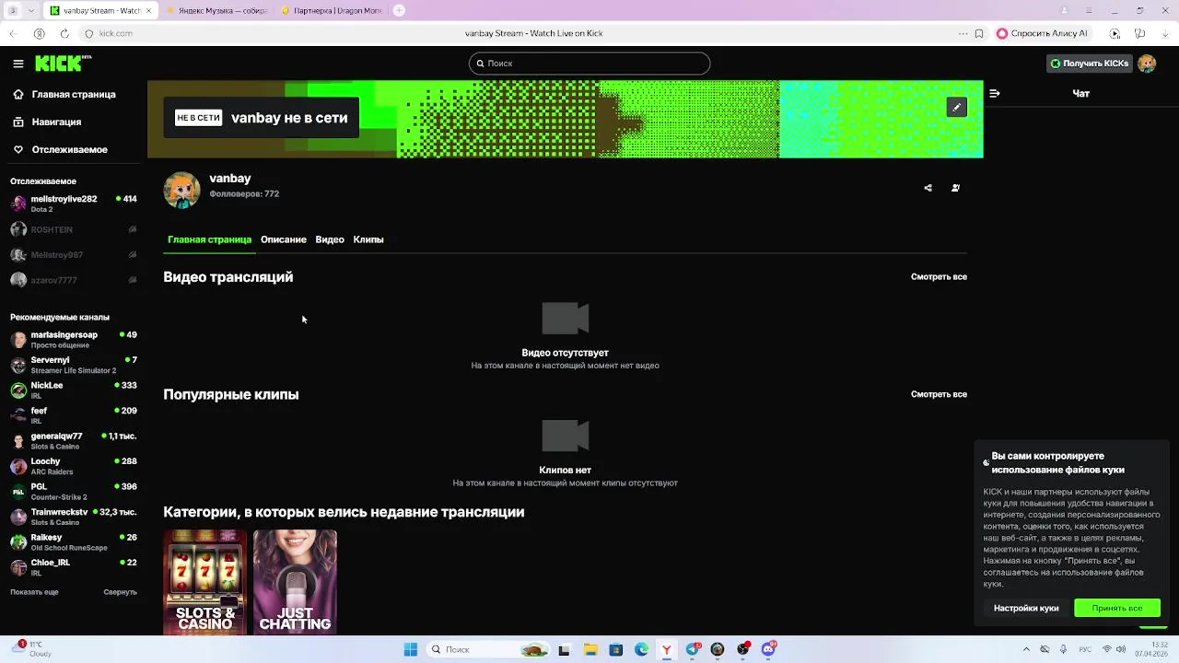This screenshot has height=663, width=1179.
Task: Click the KICK logo
Action: click(x=63, y=63)
